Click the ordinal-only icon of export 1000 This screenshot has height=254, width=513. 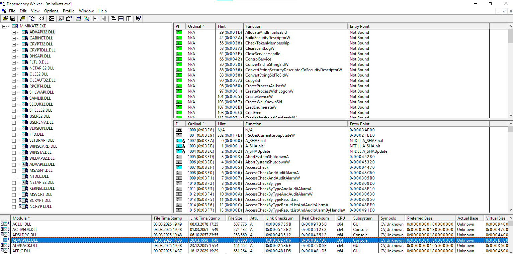tap(179, 130)
